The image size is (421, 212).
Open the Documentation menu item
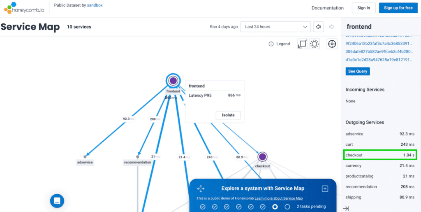tap(327, 8)
